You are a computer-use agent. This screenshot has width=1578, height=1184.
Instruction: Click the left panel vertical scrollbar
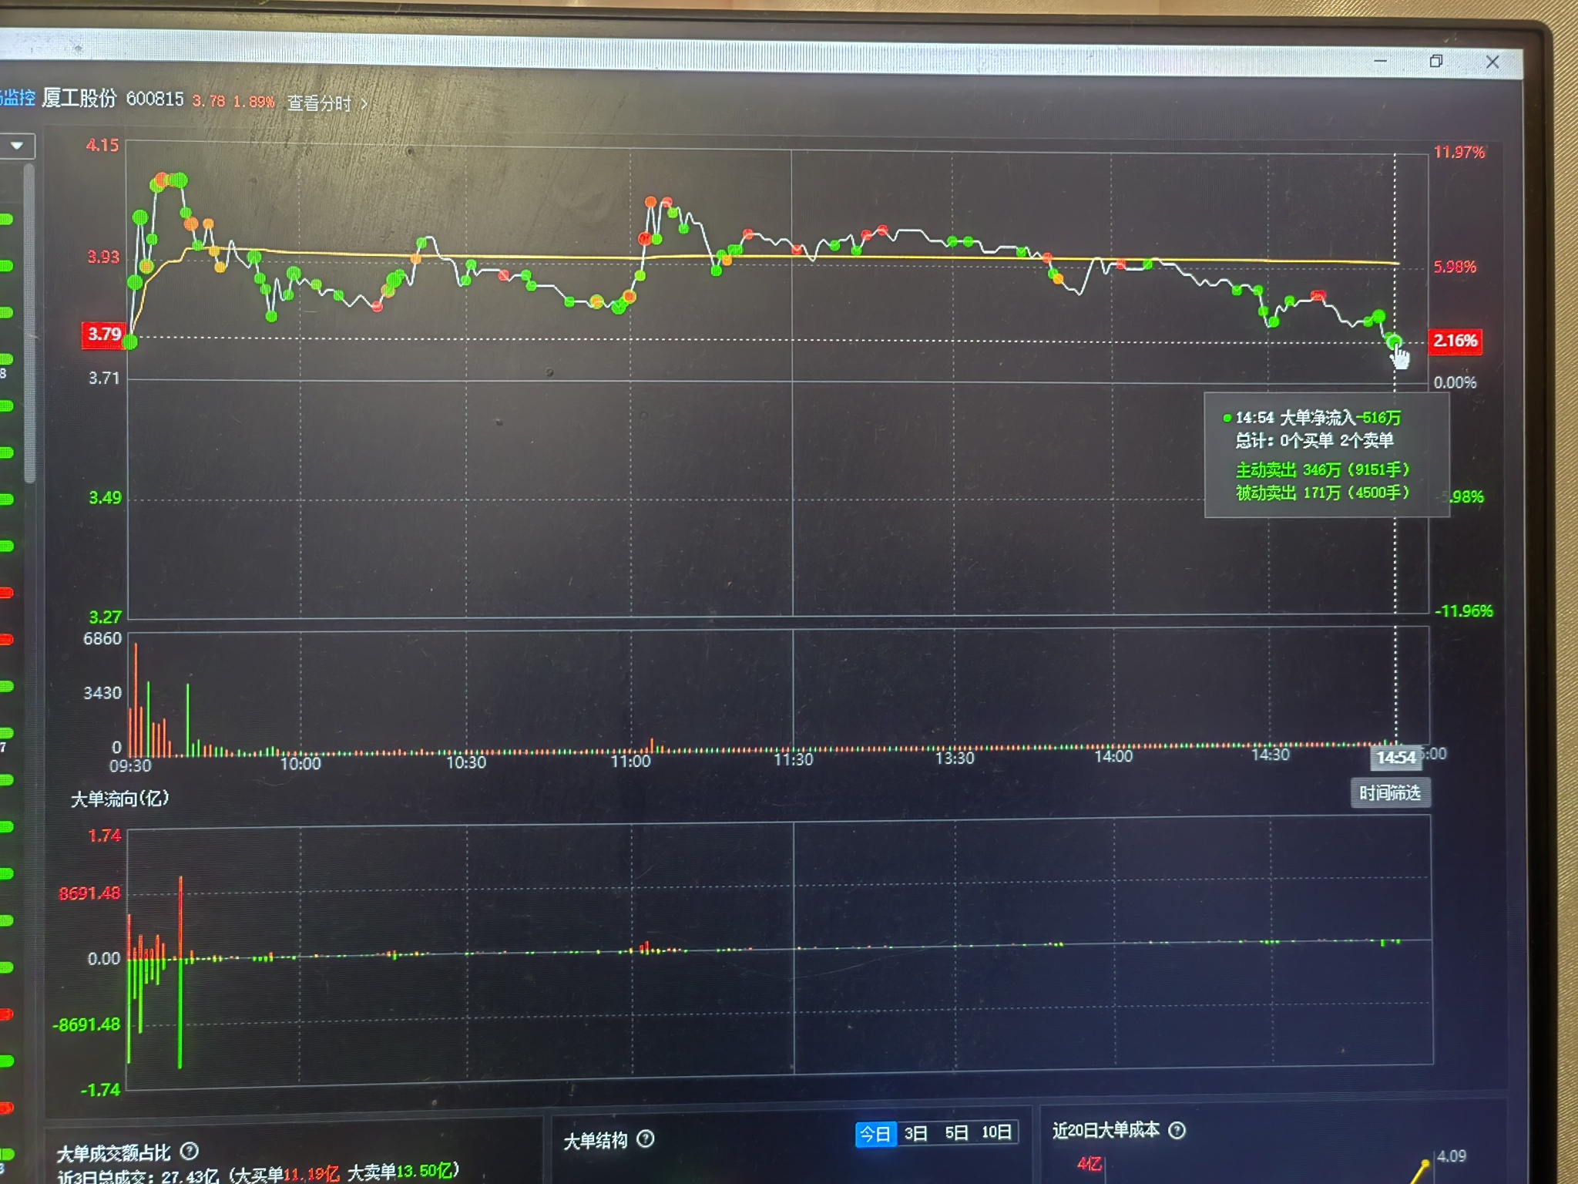pos(29,324)
